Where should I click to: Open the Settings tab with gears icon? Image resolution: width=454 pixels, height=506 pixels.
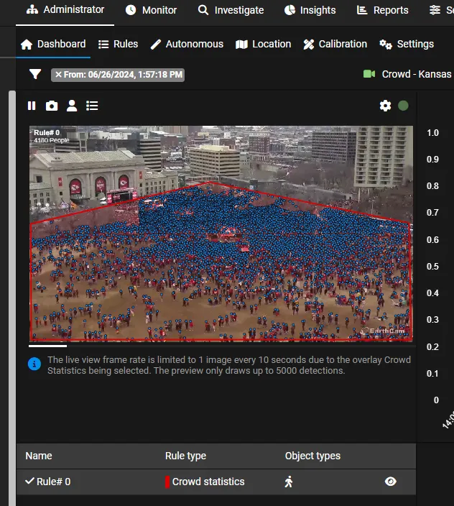[407, 44]
